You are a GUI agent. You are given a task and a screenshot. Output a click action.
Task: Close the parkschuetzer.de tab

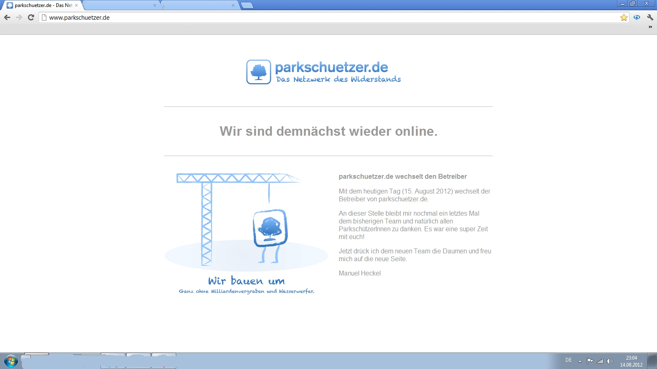(76, 5)
